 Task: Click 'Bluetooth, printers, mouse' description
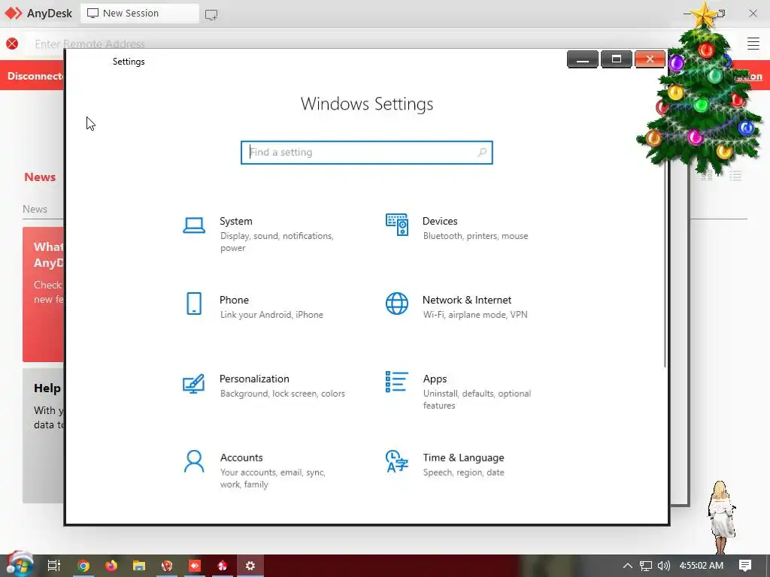pos(476,236)
